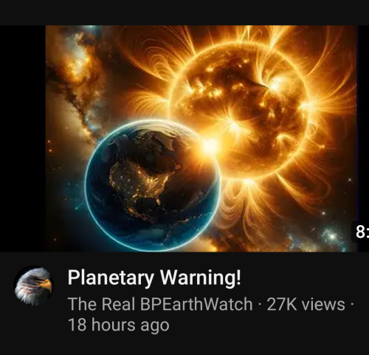
Task: Click the bald eagle channel avatar
Action: click(x=33, y=286)
